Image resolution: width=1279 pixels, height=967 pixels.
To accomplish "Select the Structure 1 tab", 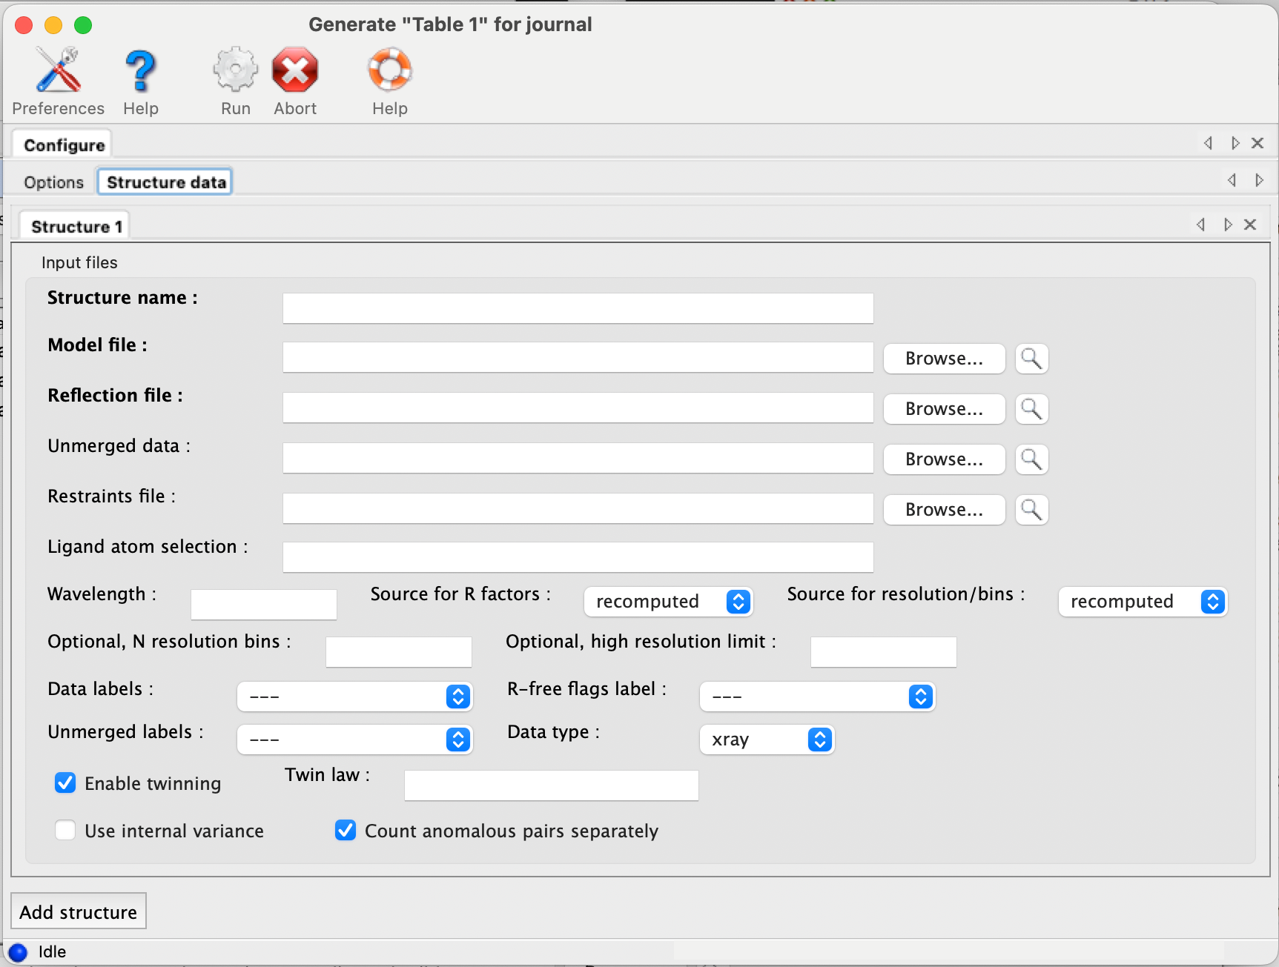I will [x=76, y=227].
